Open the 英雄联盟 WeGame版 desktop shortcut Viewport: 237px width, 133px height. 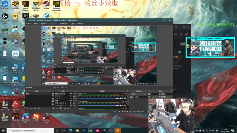point(5,106)
